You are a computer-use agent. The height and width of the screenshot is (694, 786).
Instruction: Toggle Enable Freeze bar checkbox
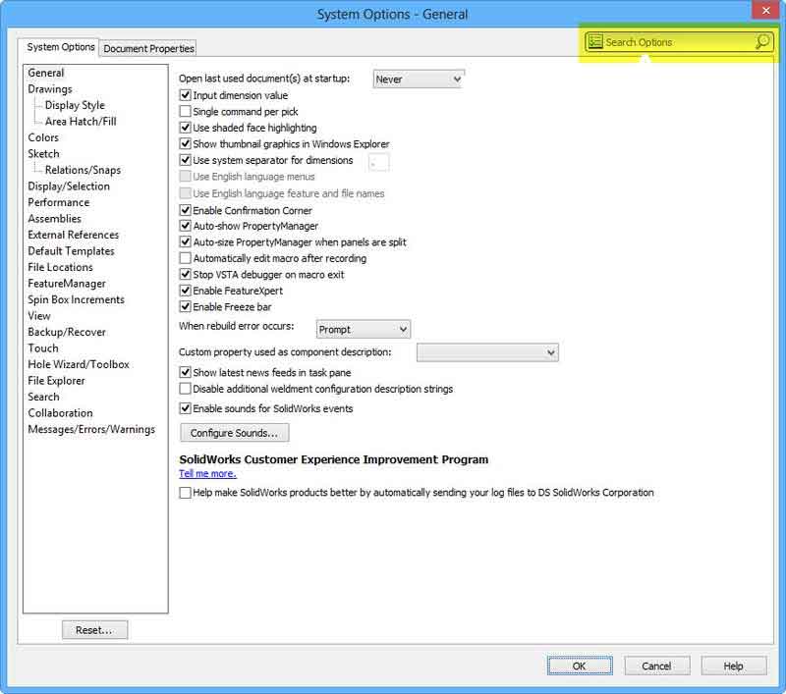185,306
